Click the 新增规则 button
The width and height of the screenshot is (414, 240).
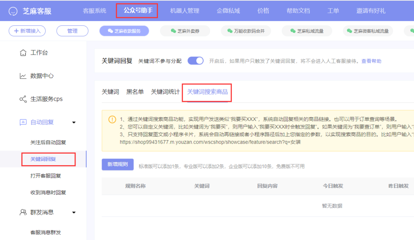(x=117, y=164)
